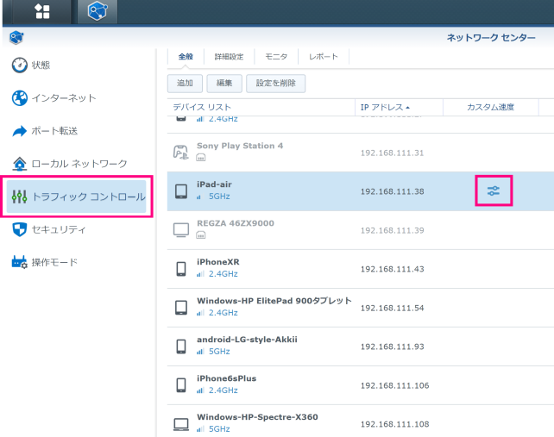This screenshot has width=554, height=437.
Task: Click wired connection icon under REGZA 46ZX9000
Action: click(201, 235)
